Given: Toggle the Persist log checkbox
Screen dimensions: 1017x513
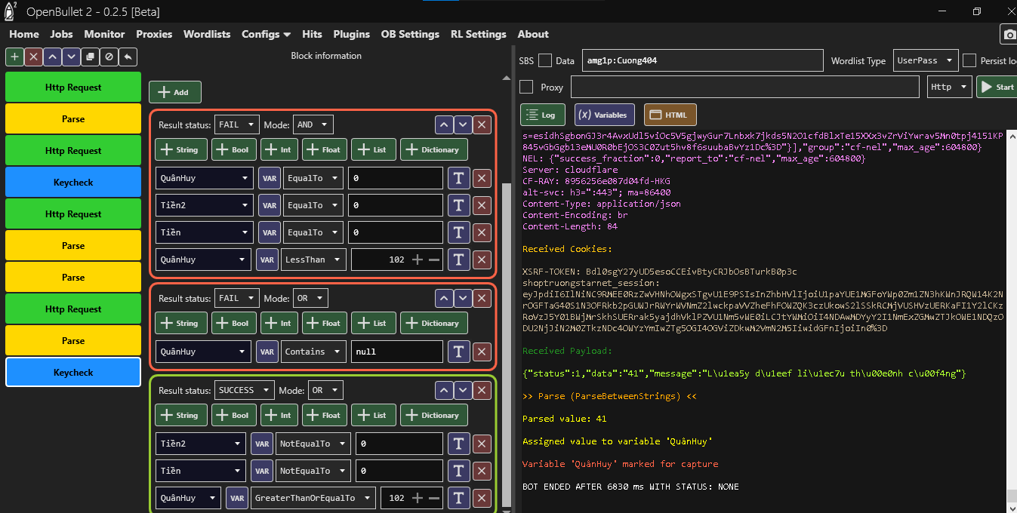Looking at the screenshot, I should 969,60.
